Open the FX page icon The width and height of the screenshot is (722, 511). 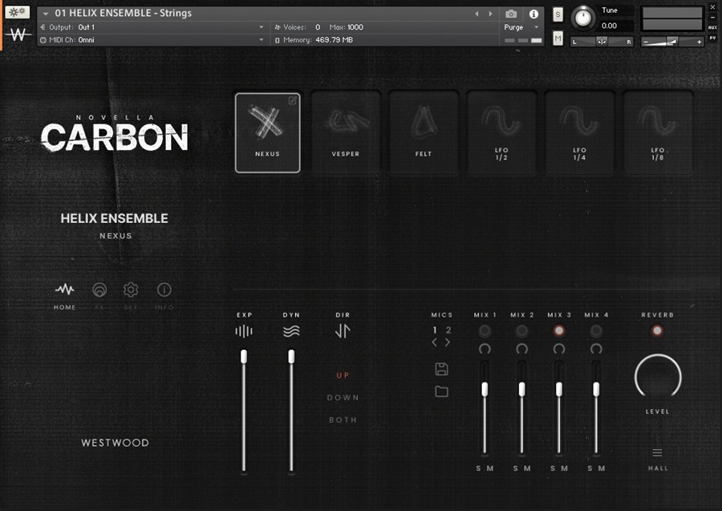click(x=99, y=290)
